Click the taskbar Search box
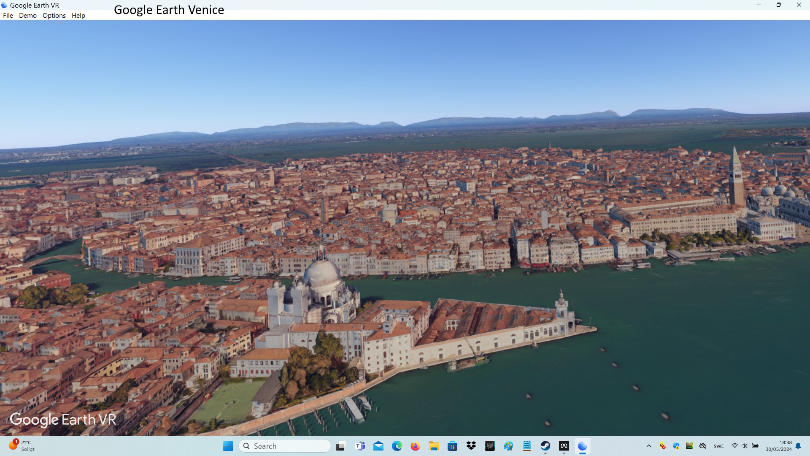The height and width of the screenshot is (456, 810). [285, 446]
